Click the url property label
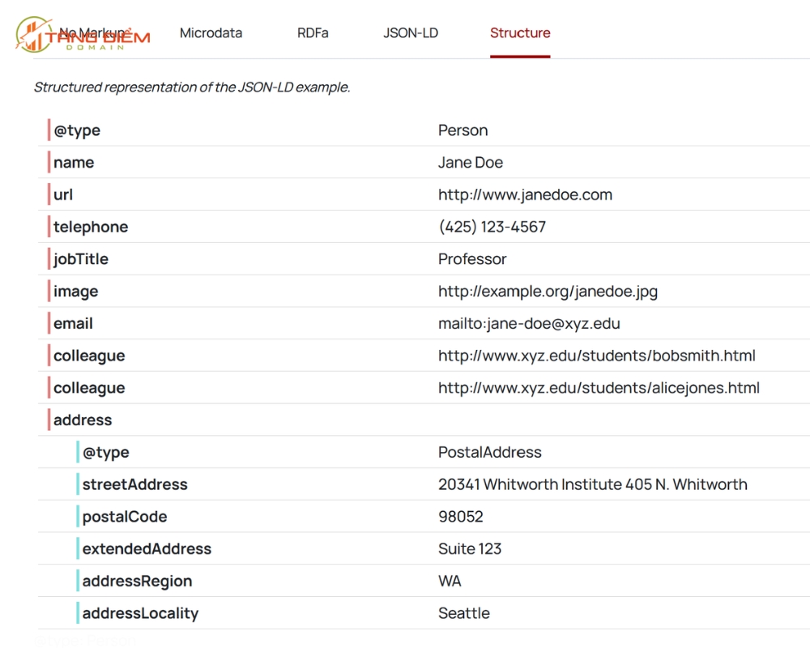 tap(63, 195)
